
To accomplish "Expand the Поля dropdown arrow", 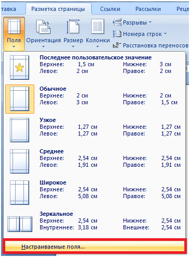I will click(14, 46).
